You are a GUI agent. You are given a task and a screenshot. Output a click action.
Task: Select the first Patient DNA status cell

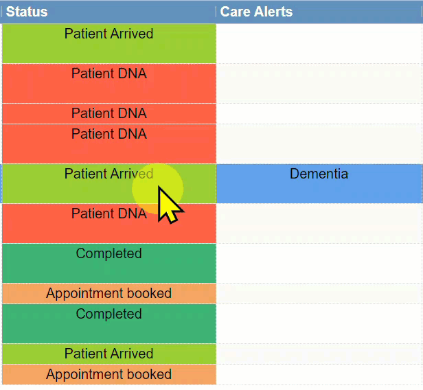pyautogui.click(x=108, y=82)
